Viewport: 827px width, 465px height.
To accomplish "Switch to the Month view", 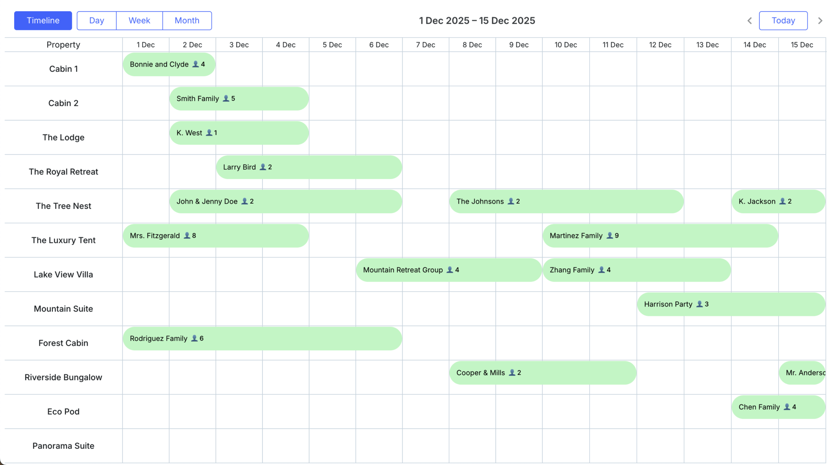I will coord(187,21).
